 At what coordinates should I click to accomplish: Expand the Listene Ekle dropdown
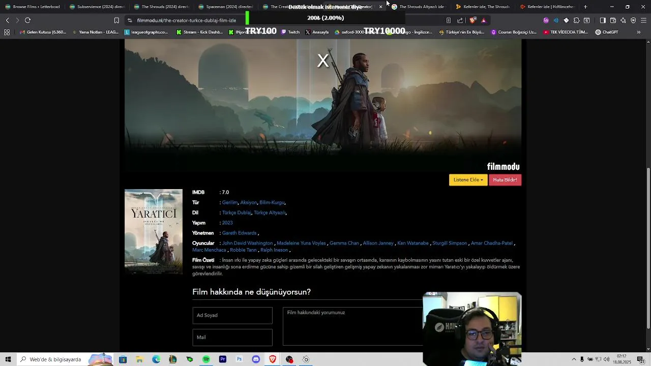468,180
